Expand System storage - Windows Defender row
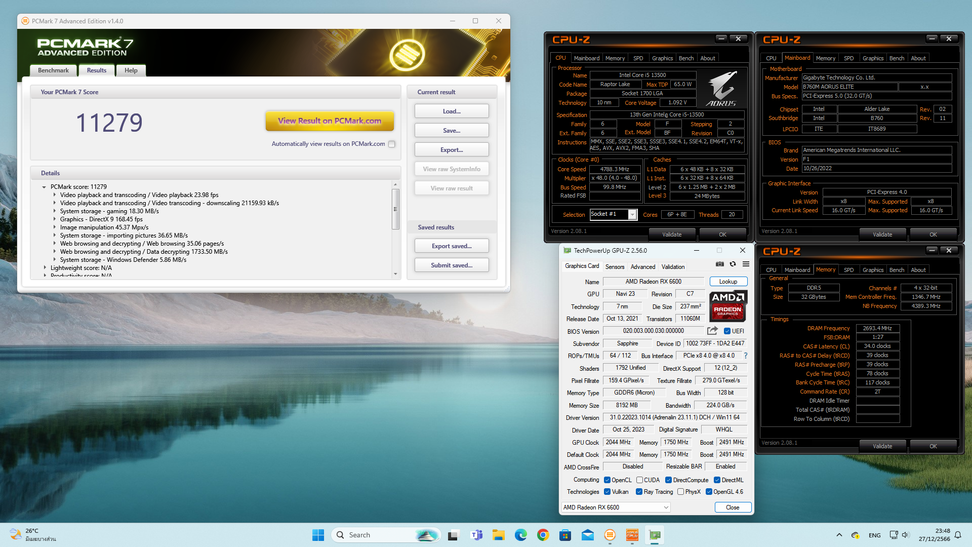 [x=55, y=260]
